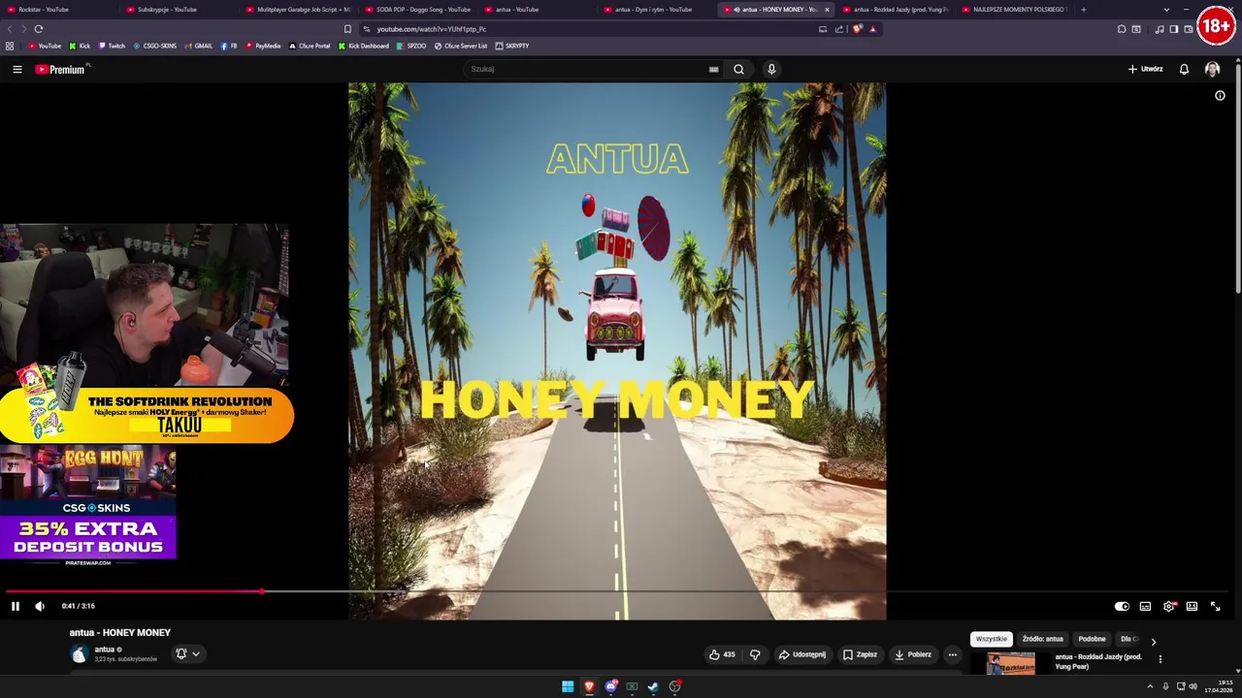Open the account avatar menu
The width and height of the screenshot is (1242, 698).
(1212, 69)
